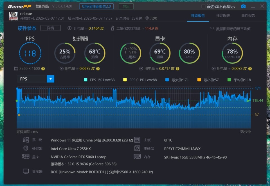Click the processor power usage icon
Viewport: 270px width, 186px height.
pos(62,69)
